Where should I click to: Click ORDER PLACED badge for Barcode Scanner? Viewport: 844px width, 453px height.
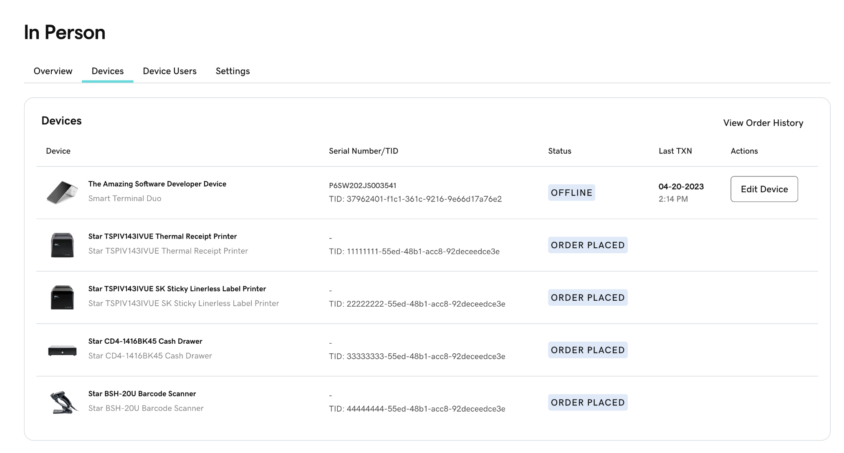pos(587,403)
